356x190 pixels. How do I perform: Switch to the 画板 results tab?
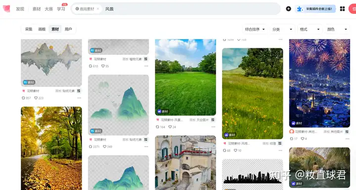[x=42, y=29]
